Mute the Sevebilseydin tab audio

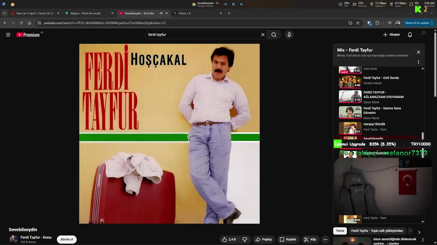coord(161,13)
